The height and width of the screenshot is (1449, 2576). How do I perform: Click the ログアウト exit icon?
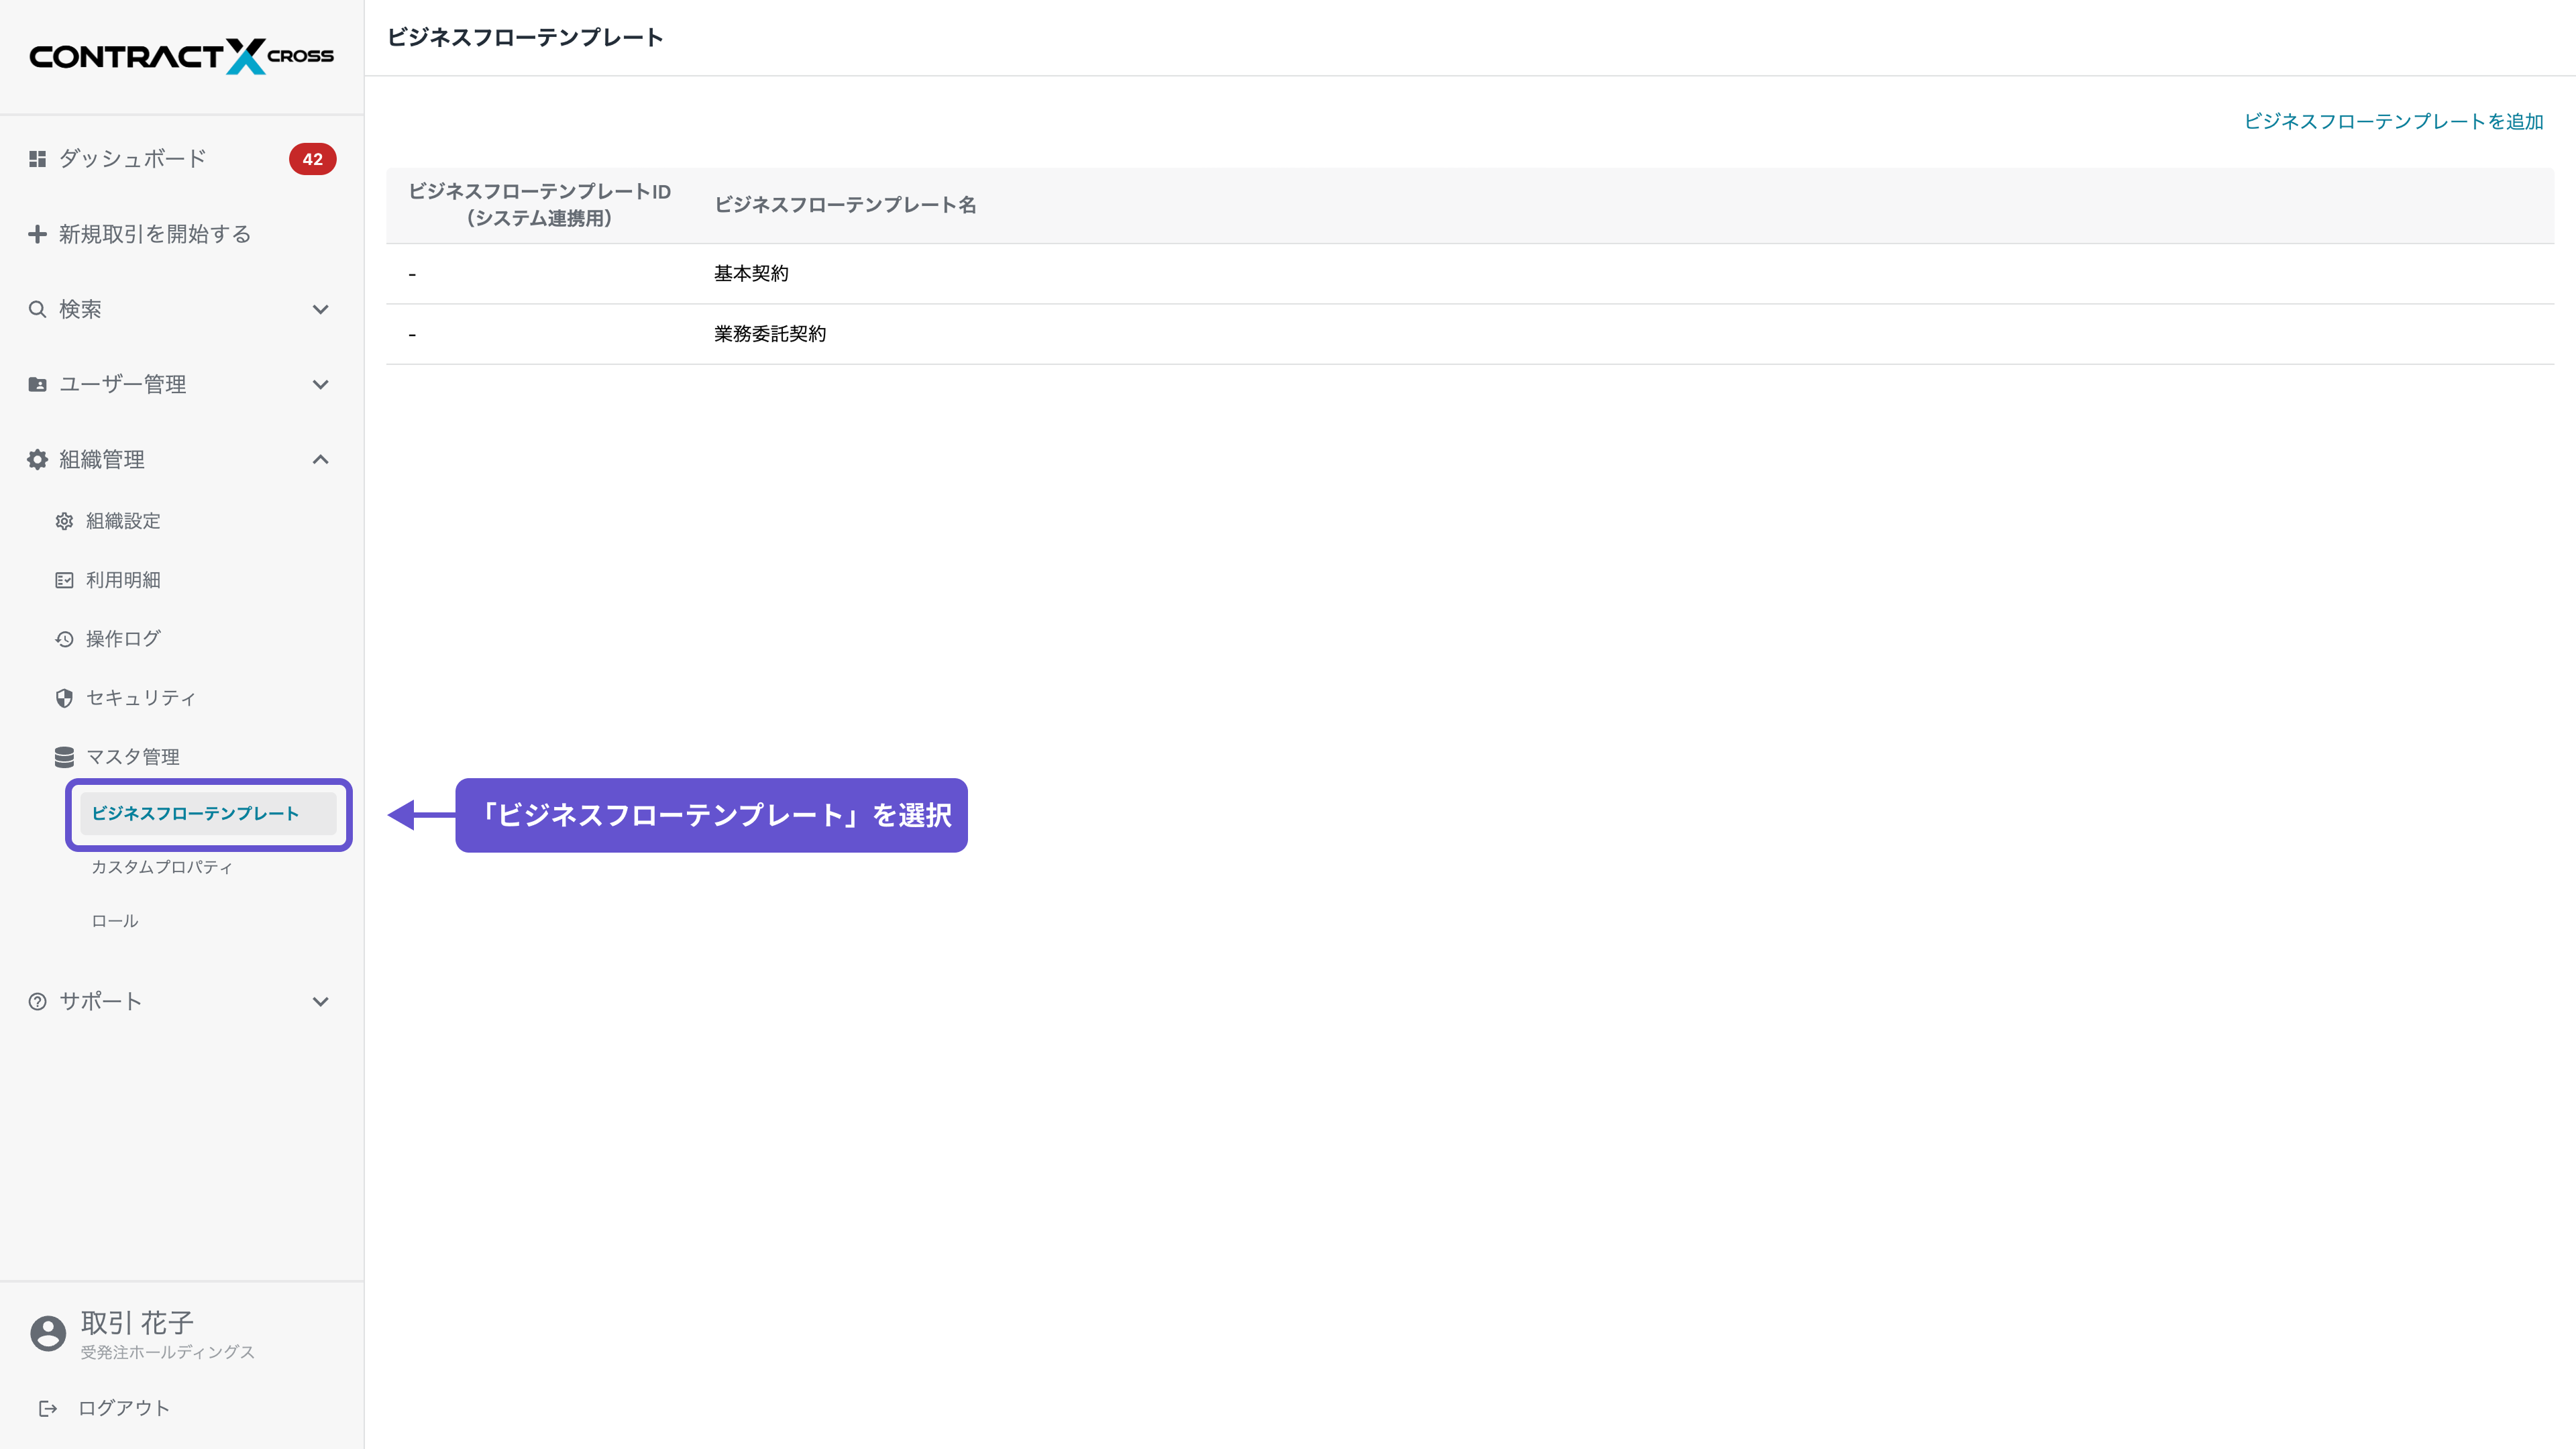48,1408
